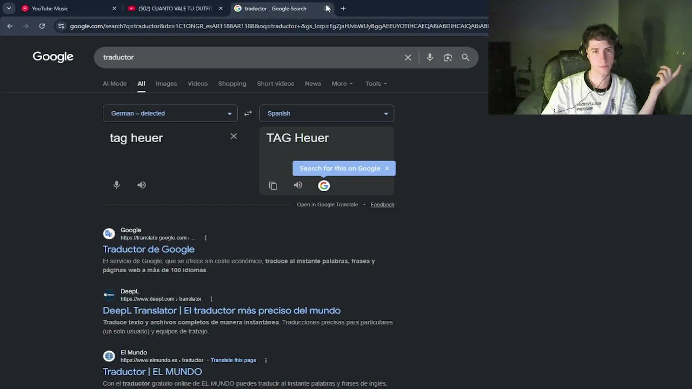The height and width of the screenshot is (389, 692).
Task: Click the translated text 'TAG Heuer'
Action: (x=297, y=138)
